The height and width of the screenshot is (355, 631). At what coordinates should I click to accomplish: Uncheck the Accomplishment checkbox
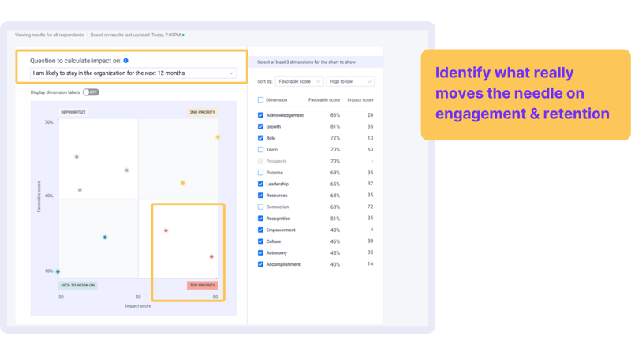pyautogui.click(x=260, y=264)
